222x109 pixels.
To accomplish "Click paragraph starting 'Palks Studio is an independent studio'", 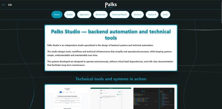I will tap(100, 45).
